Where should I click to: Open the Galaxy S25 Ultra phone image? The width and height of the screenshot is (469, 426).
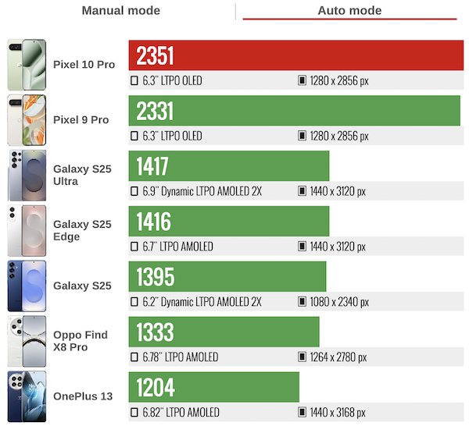pyautogui.click(x=27, y=176)
